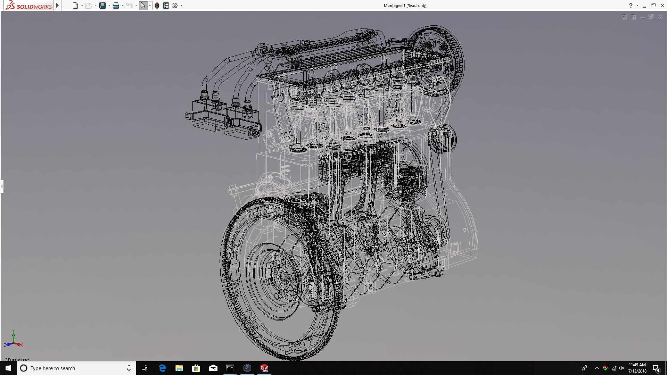Click the Rebuild traffic light icon
This screenshot has height=375, width=667.
(157, 6)
